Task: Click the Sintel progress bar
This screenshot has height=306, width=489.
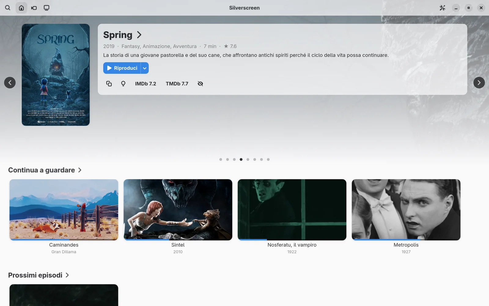Action: [178, 240]
